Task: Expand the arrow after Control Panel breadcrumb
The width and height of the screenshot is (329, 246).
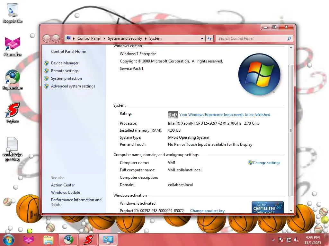Action: (104, 38)
